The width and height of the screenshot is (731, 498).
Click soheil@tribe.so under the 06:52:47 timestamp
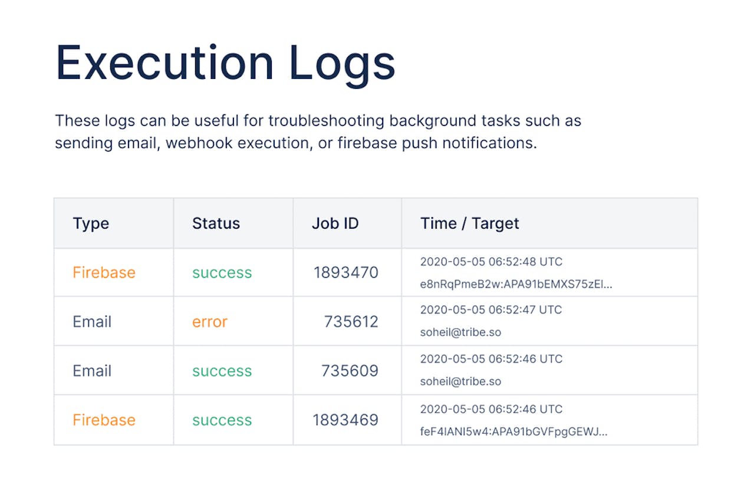pyautogui.click(x=460, y=332)
